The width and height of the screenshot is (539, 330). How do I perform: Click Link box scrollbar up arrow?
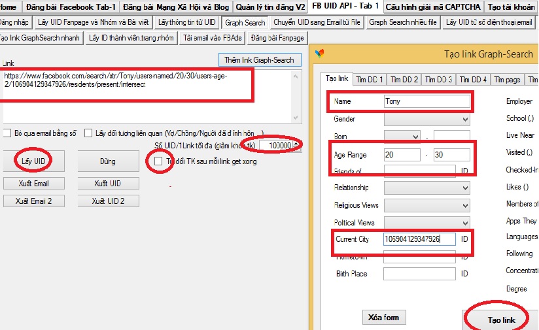coord(296,76)
